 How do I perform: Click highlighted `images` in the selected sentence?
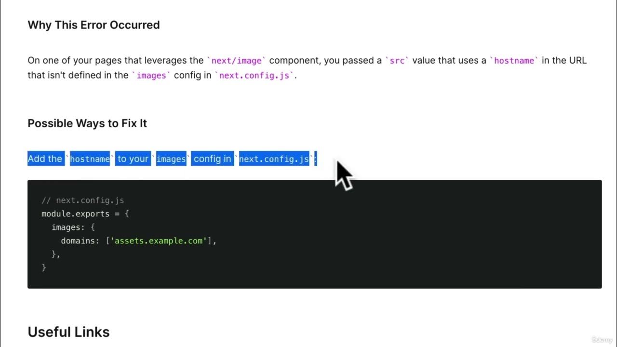(171, 159)
